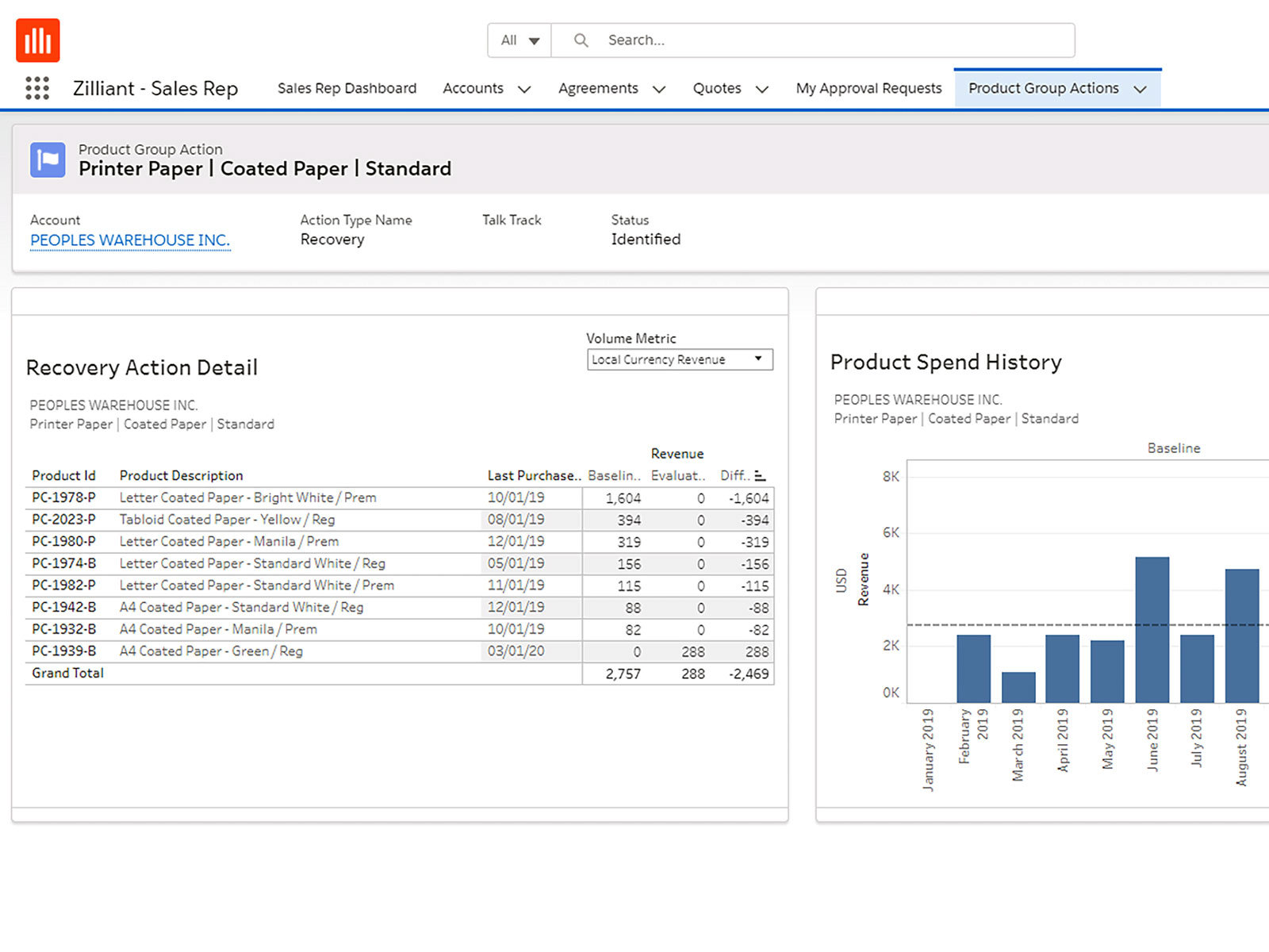Click the 1,604 baseline revenue value
Image resolution: width=1269 pixels, height=952 pixels.
[x=623, y=498]
